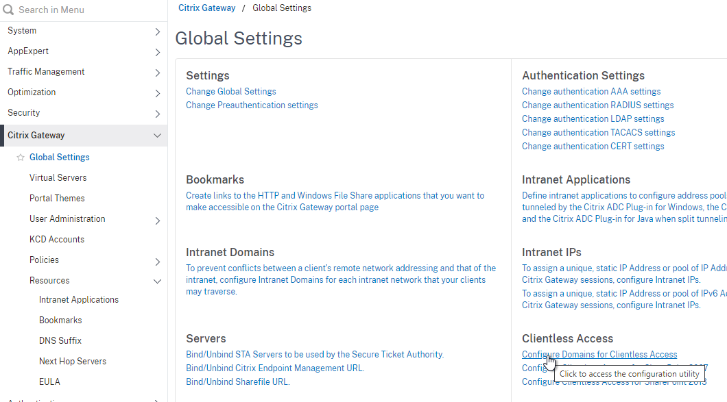Expand the Policies submenu chevron
This screenshot has width=727, height=402.
[x=157, y=262]
